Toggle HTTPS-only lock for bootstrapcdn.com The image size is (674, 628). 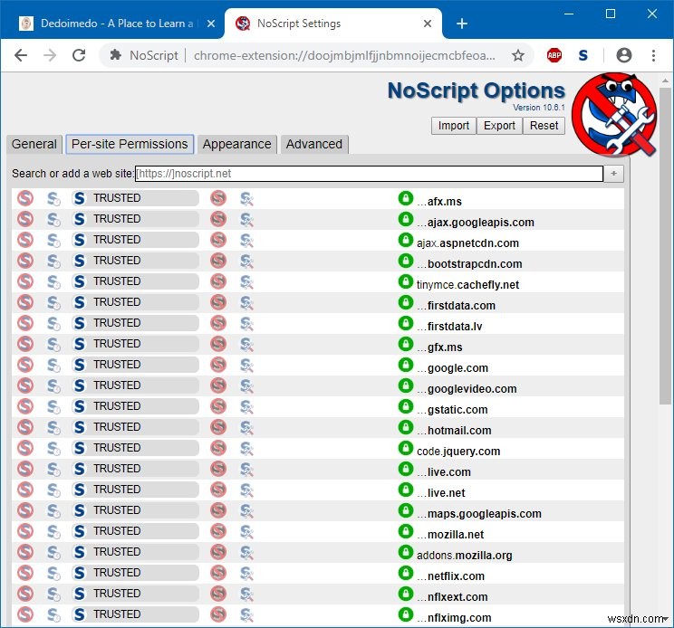tap(405, 261)
